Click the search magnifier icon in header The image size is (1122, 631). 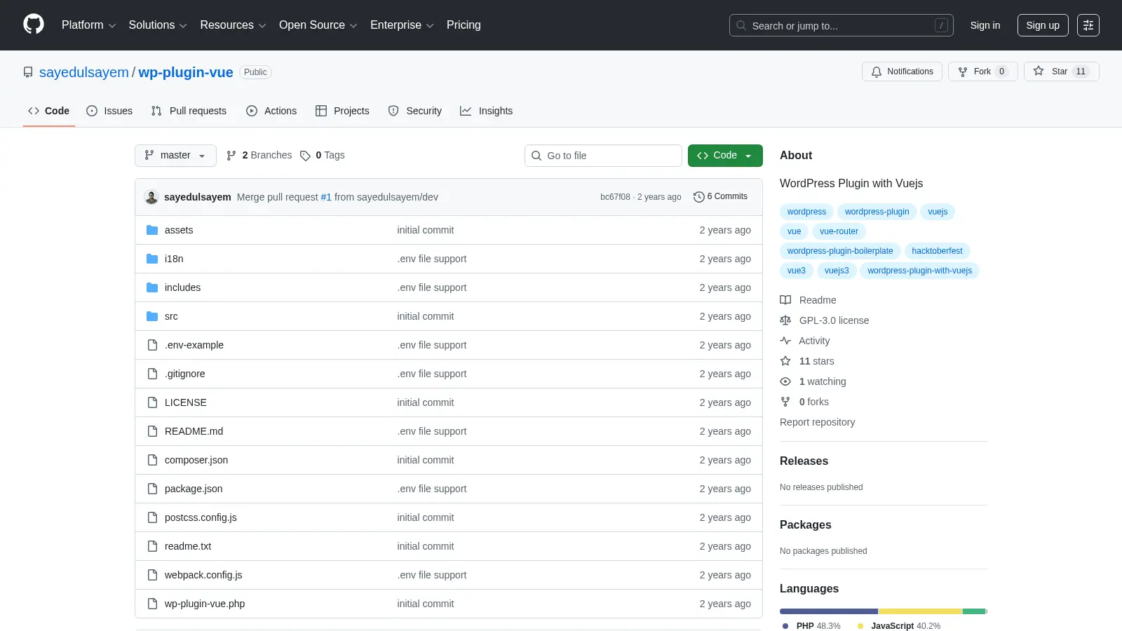[741, 25]
